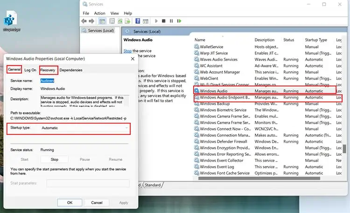
Task: Click the Start Service play icon
Action: point(156,21)
